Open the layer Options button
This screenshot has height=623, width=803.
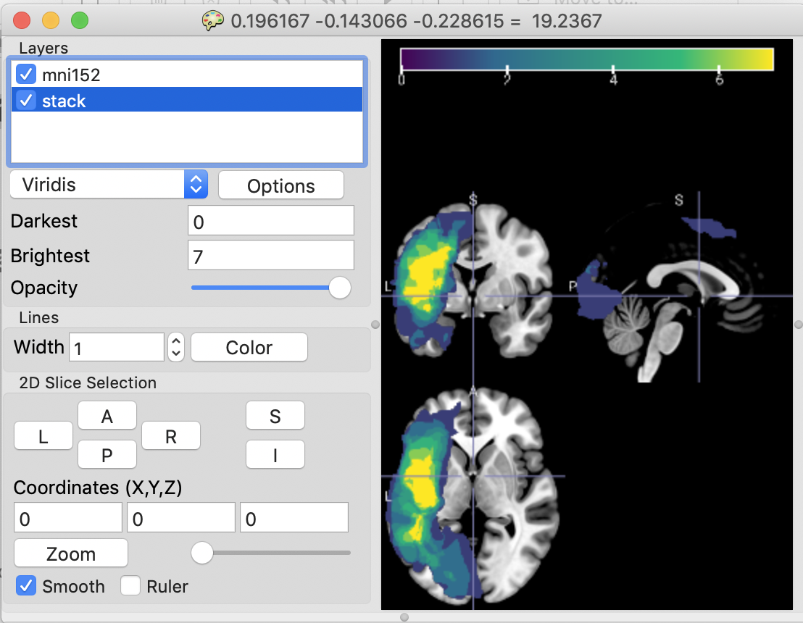tap(280, 185)
